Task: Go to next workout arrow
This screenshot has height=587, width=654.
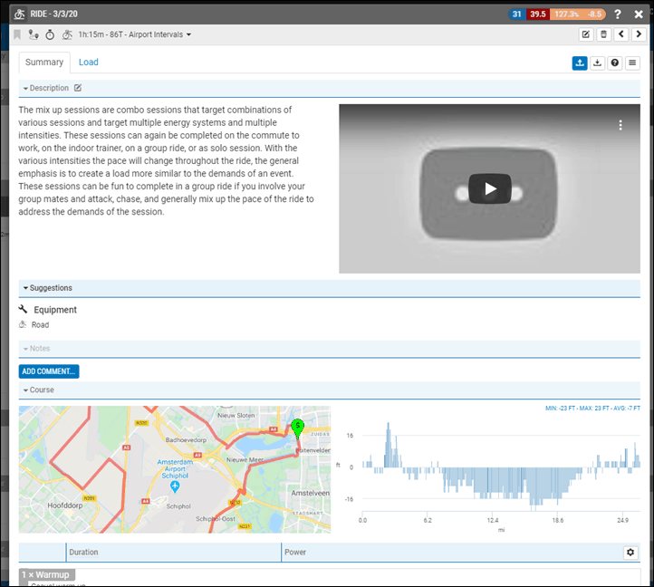Action: tap(639, 34)
